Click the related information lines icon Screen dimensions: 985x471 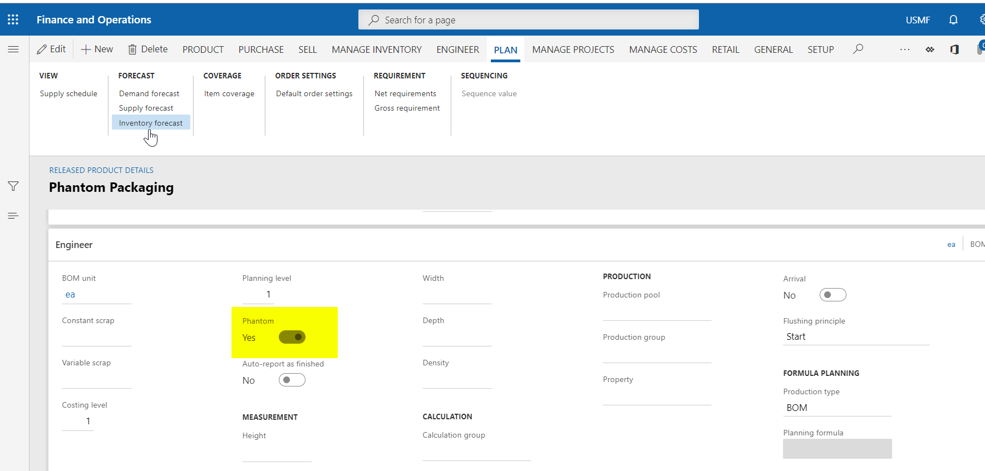pos(13,216)
